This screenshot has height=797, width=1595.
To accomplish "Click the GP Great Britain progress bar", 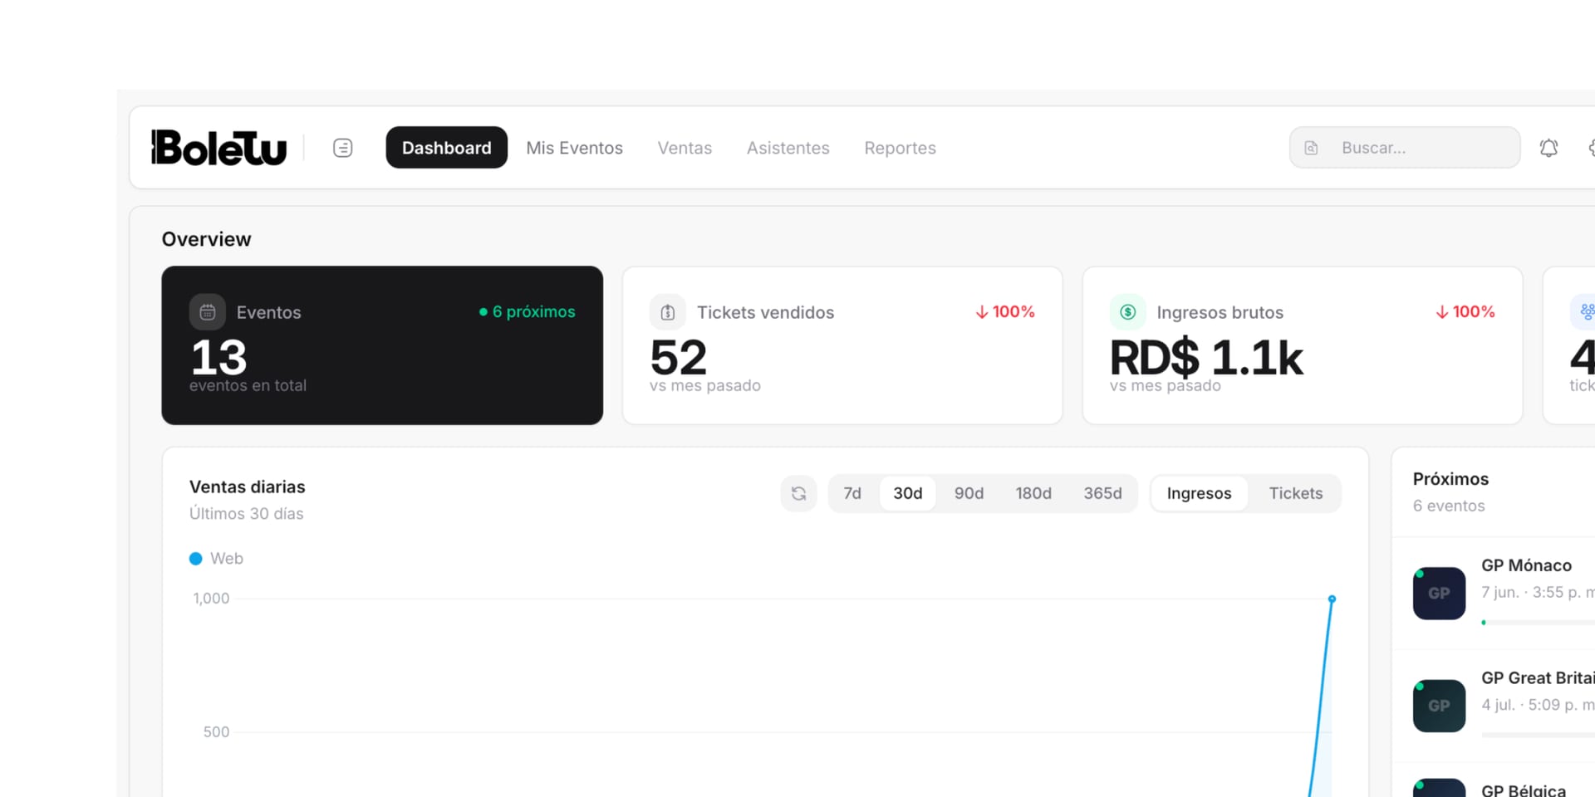I will click(x=1538, y=735).
